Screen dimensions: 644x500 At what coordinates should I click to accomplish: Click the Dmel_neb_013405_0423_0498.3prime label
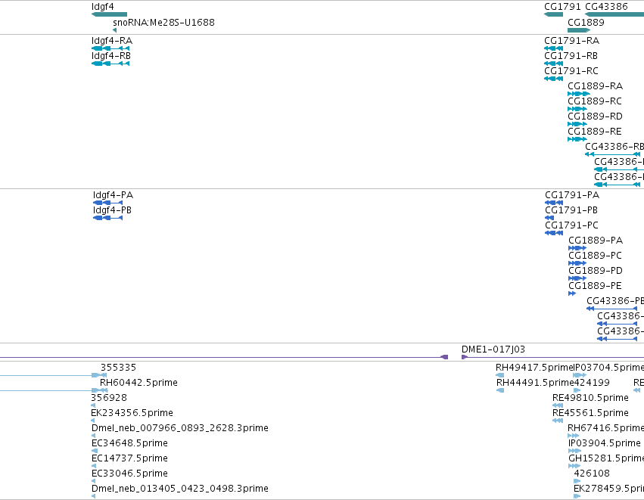tap(180, 489)
